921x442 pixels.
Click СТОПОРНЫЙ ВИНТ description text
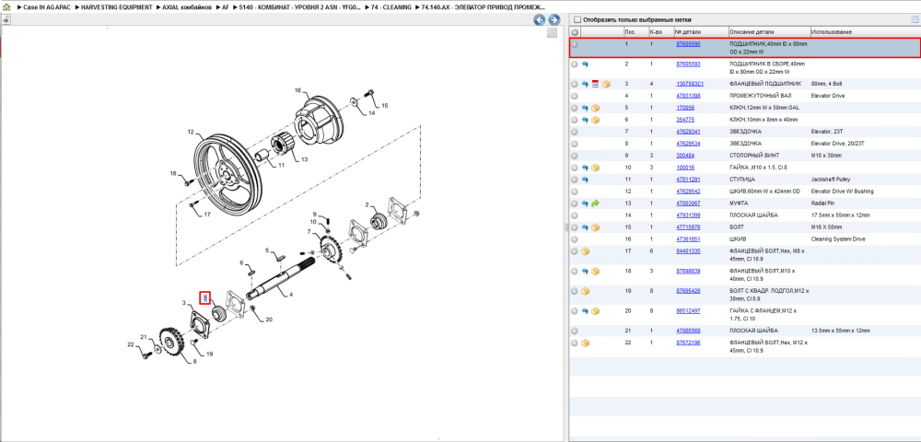click(x=754, y=156)
